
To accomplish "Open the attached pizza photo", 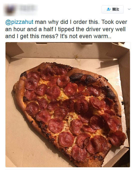I will coord(68,105).
